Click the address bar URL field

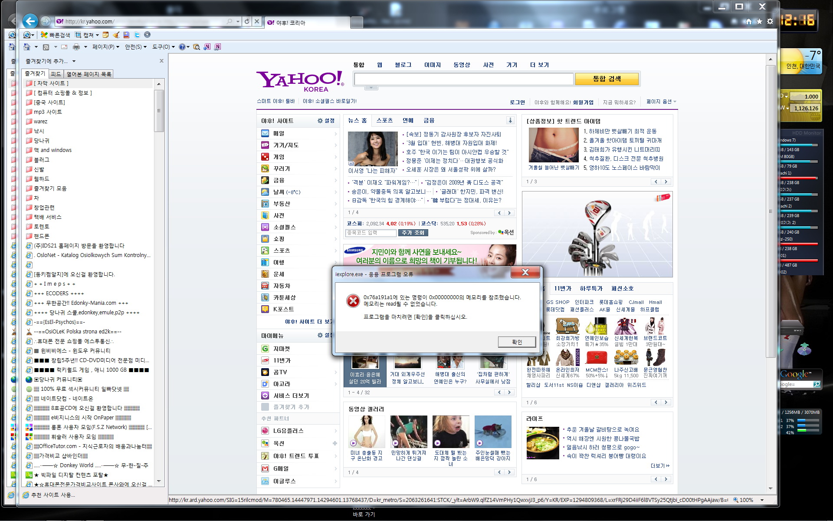point(143,21)
